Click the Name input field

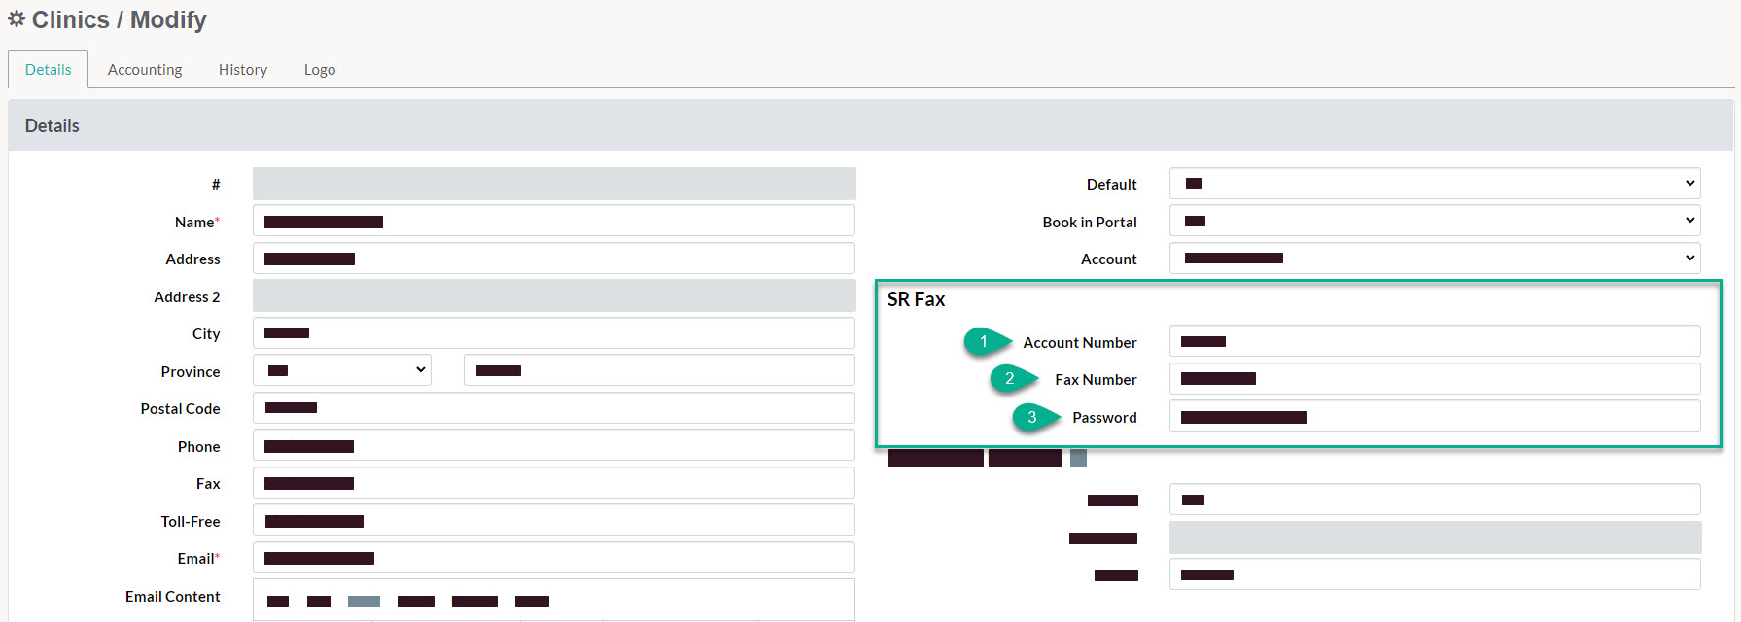pos(554,221)
